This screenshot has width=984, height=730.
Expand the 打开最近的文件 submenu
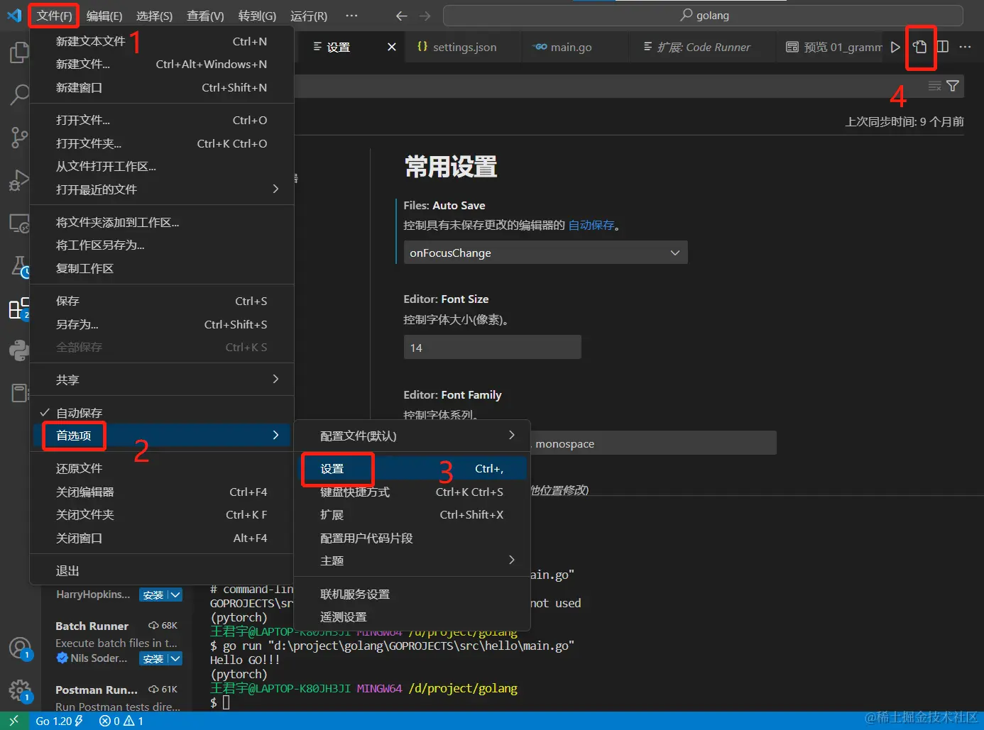(x=162, y=189)
